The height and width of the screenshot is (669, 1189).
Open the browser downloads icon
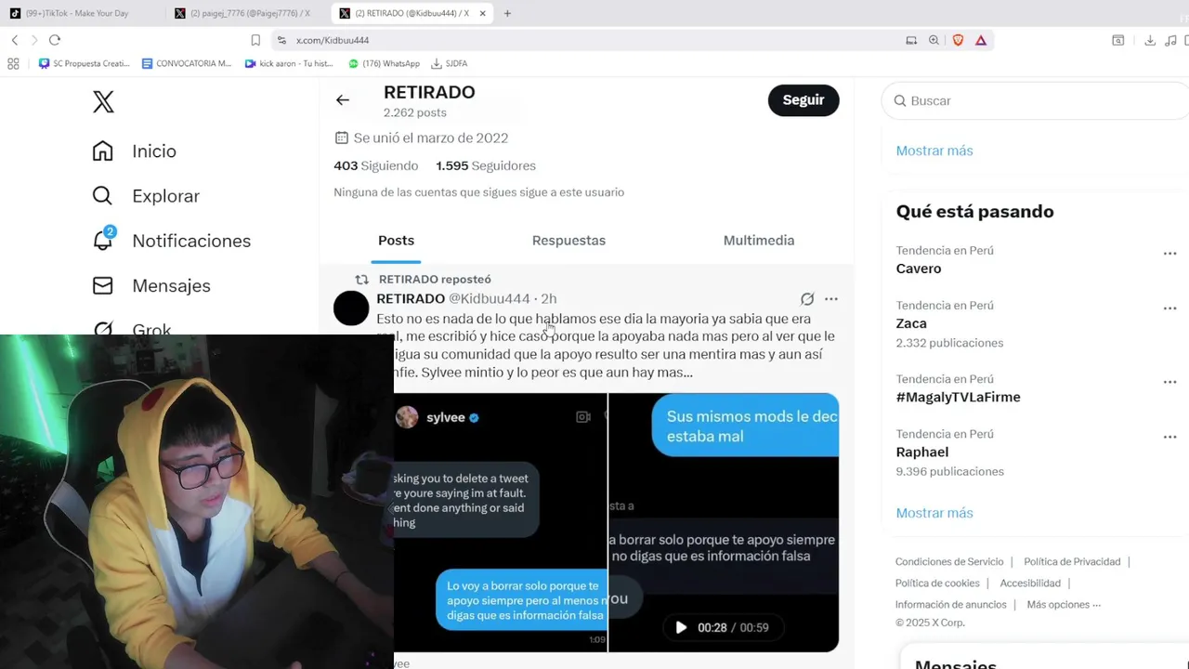[x=1150, y=40]
